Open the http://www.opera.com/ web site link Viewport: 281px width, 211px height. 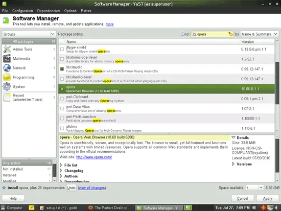click(94, 157)
